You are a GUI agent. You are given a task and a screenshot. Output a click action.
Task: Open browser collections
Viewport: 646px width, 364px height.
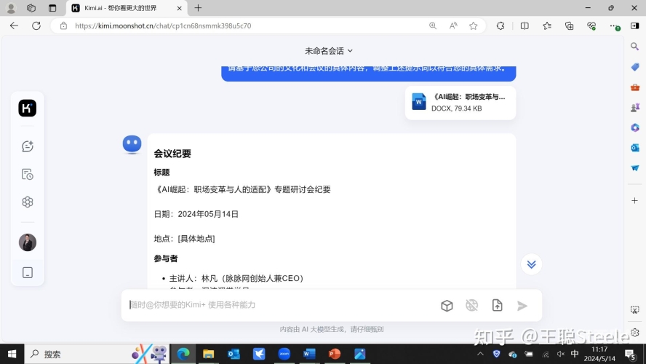[x=569, y=25]
